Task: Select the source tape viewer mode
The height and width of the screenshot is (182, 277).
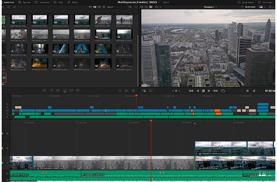Action: click(146, 7)
